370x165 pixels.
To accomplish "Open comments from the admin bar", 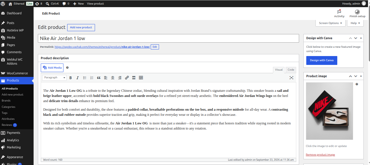I will 66,3.
